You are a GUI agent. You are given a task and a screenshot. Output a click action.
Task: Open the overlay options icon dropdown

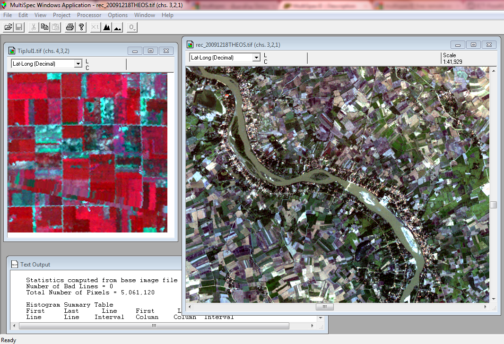click(131, 27)
